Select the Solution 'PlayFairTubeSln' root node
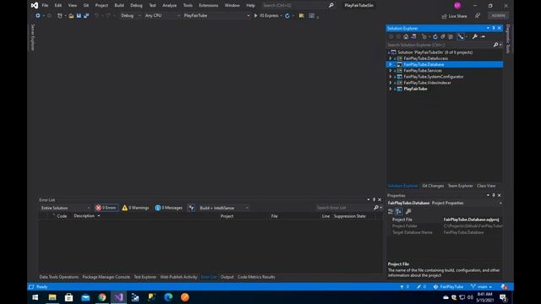Viewport: 541px width, 304px height. tap(434, 52)
